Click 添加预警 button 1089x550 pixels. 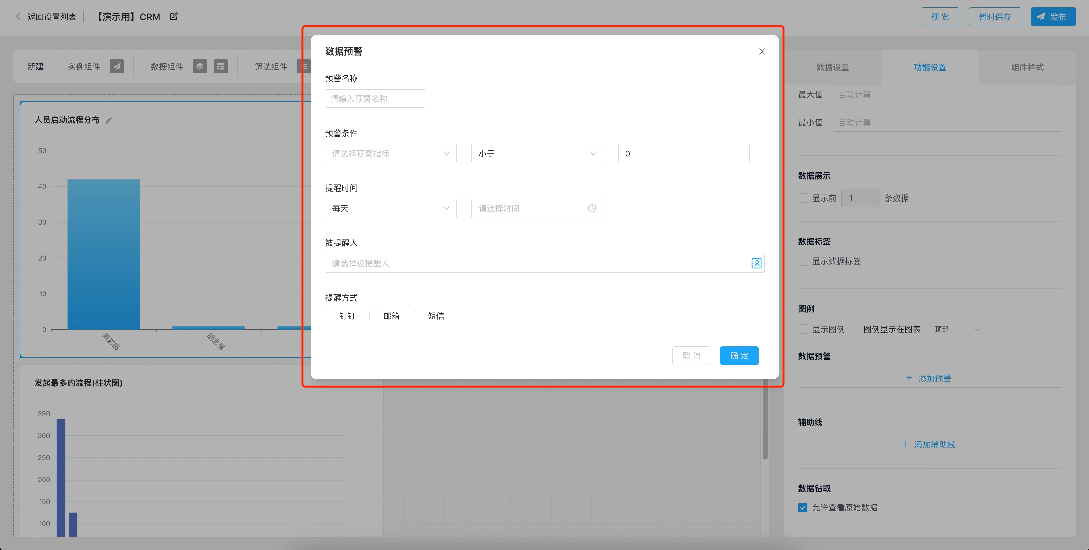930,378
